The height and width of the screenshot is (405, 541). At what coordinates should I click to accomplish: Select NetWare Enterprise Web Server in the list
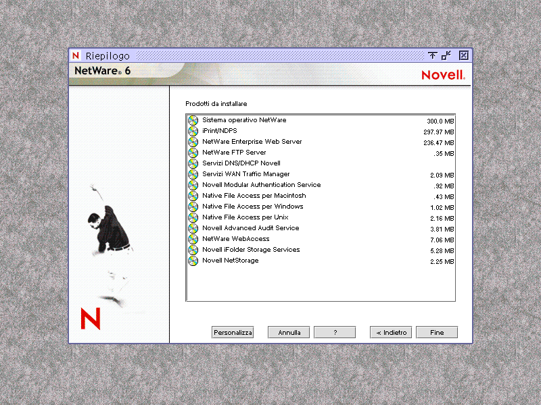pos(252,142)
